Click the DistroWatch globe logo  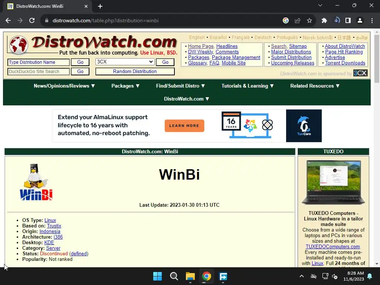(x=18, y=45)
